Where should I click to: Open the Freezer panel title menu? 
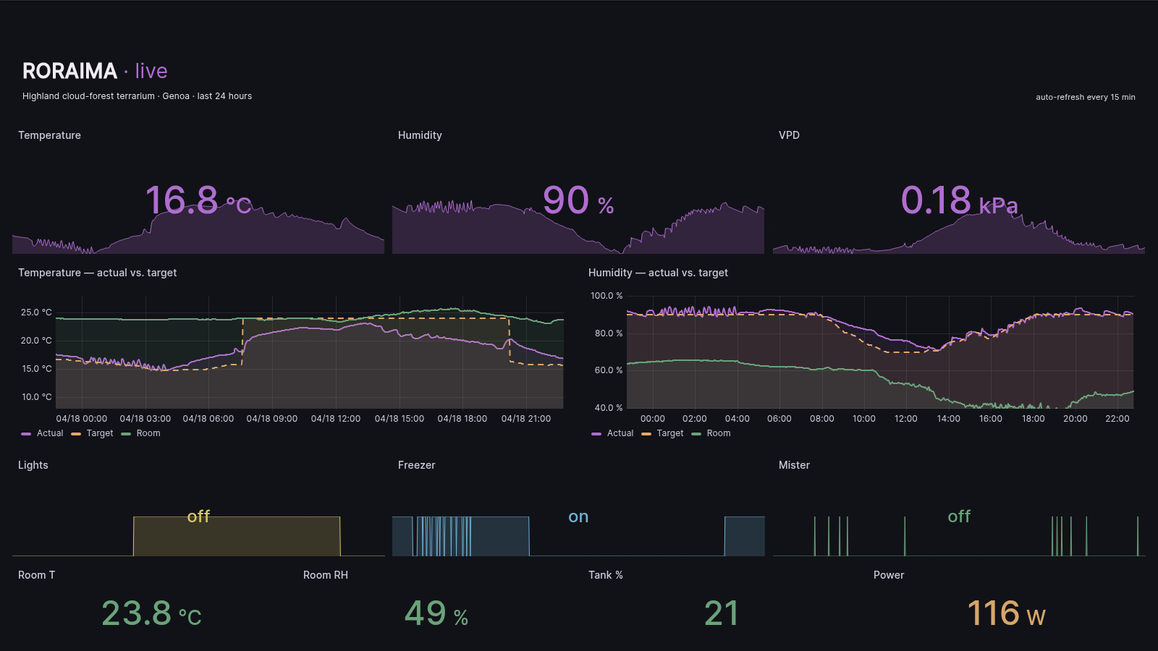416,465
